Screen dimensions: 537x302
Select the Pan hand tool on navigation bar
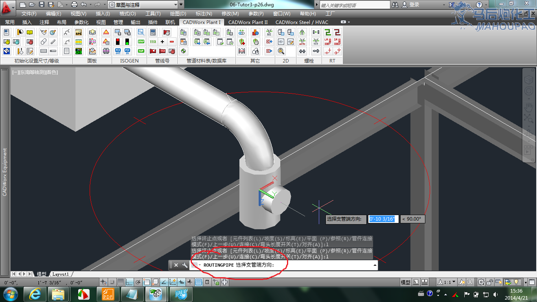pyautogui.click(x=528, y=107)
